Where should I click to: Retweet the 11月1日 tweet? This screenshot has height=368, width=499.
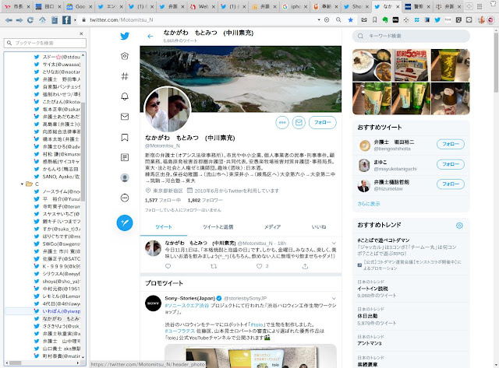[x=214, y=266]
